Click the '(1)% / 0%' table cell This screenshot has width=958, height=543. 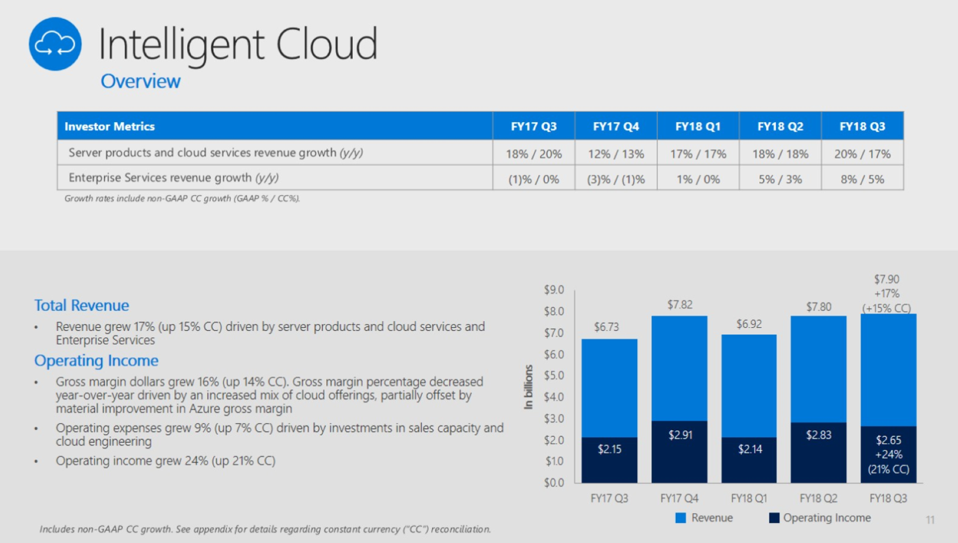(x=534, y=179)
